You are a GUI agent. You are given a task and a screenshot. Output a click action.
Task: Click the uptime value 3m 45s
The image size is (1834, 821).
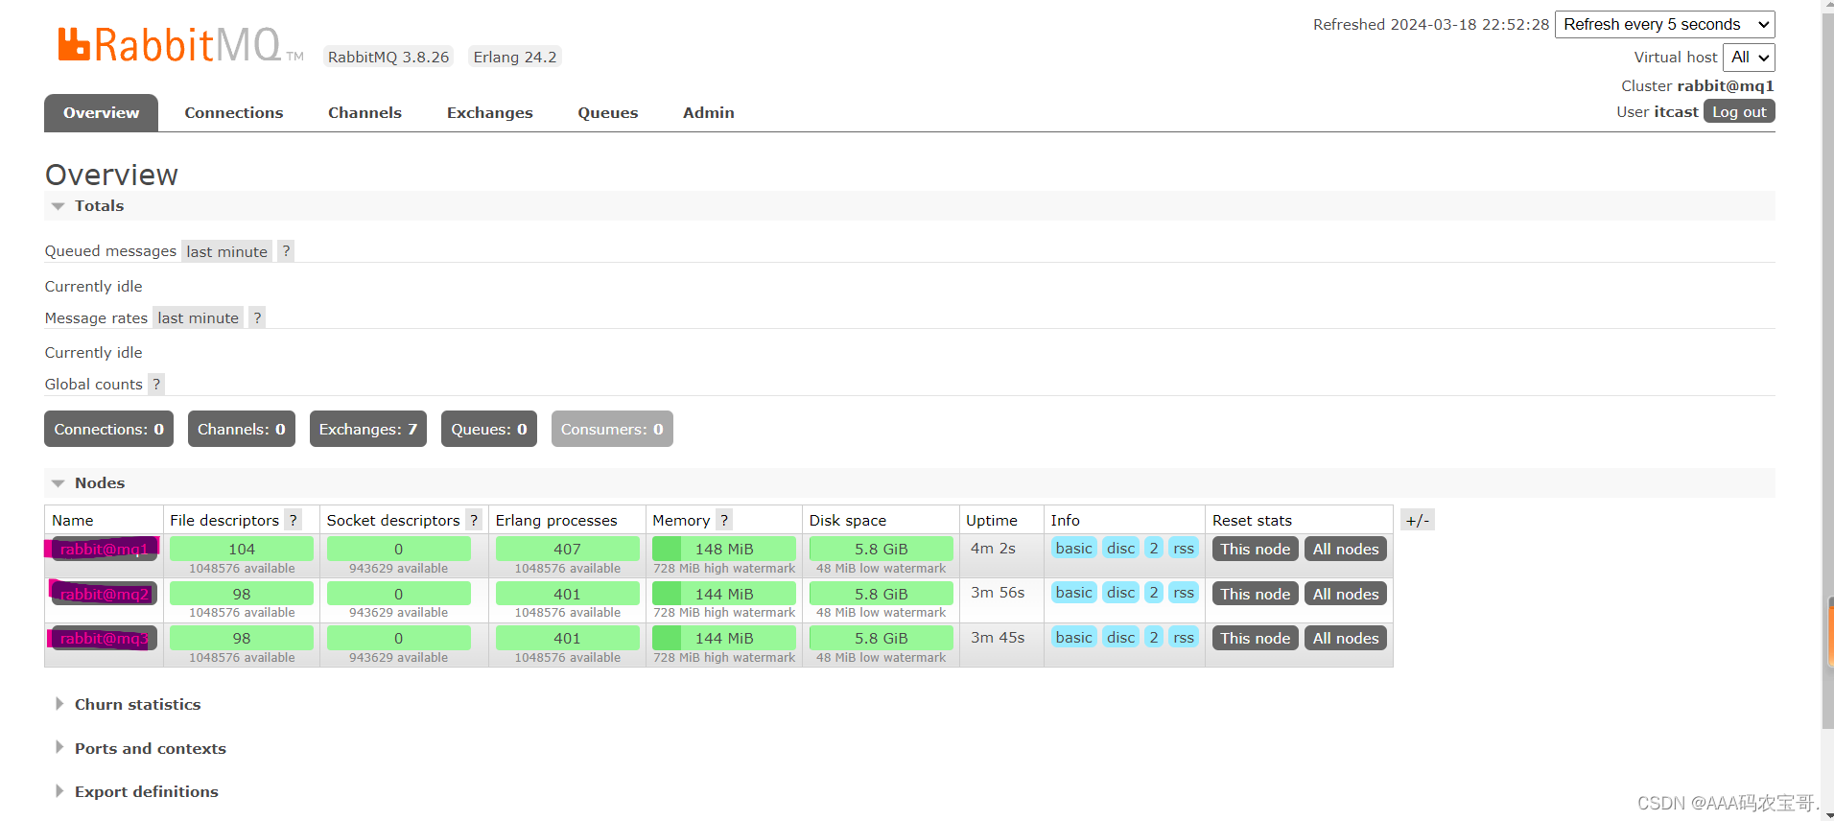click(998, 637)
